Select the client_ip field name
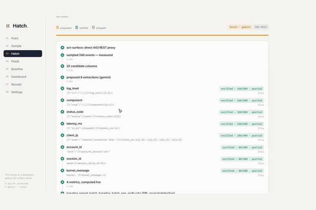316x210 pixels. (x=72, y=135)
